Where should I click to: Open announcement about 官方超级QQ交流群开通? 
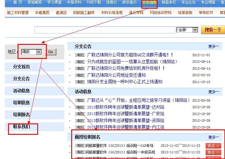[130, 55]
